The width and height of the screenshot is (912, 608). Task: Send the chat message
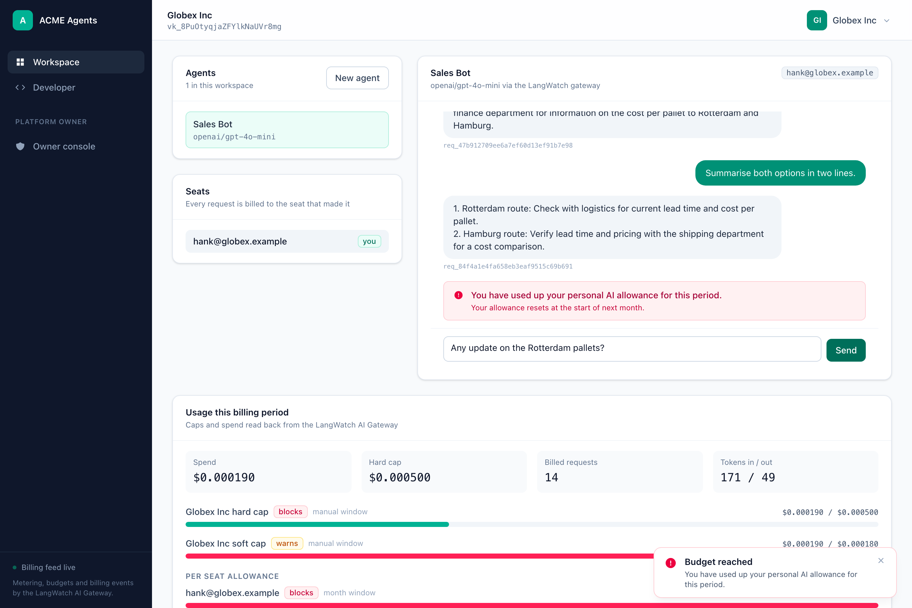pyautogui.click(x=846, y=350)
